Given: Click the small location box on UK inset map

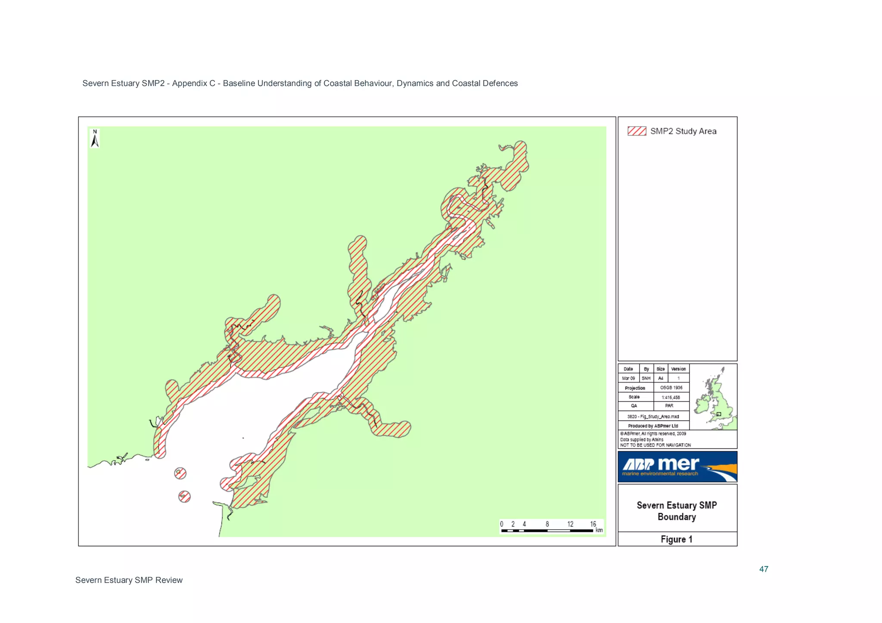Looking at the screenshot, I should [x=718, y=414].
